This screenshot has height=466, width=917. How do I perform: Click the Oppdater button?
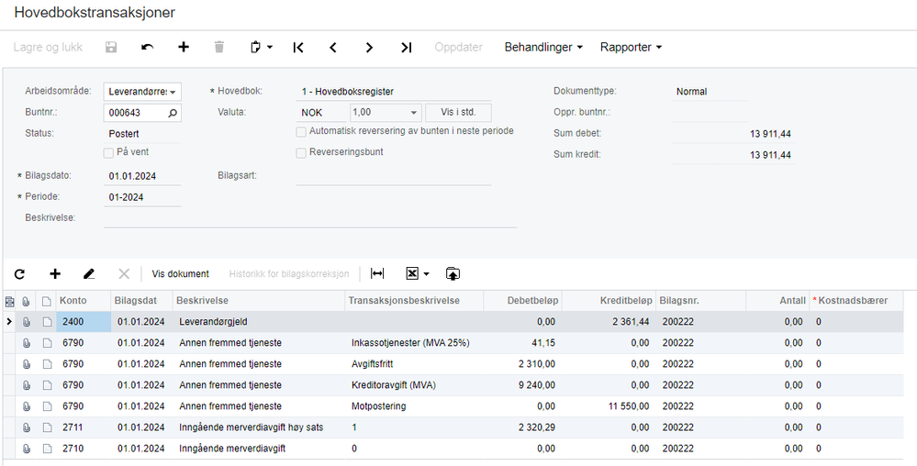(459, 48)
